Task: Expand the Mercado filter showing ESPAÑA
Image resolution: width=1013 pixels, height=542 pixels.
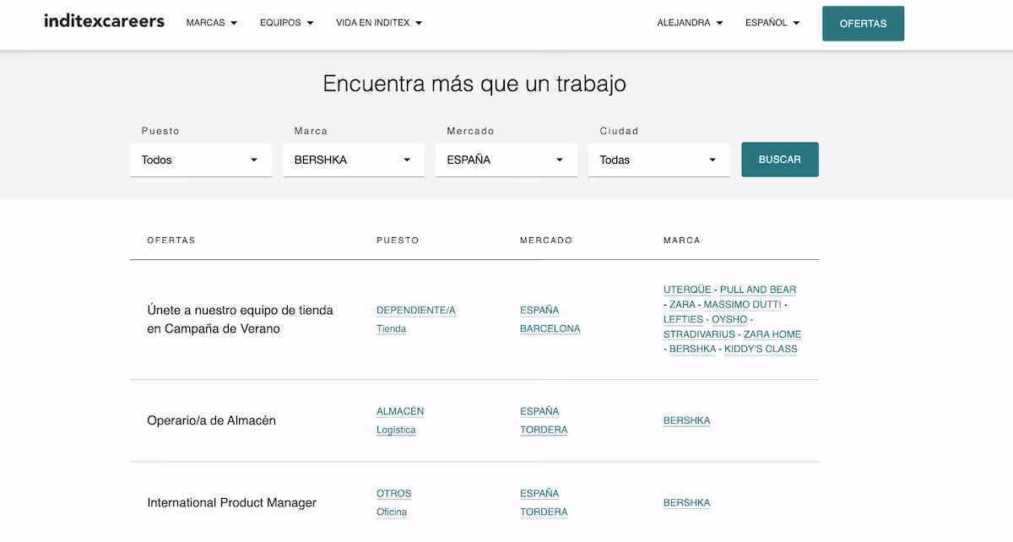Action: pos(506,160)
